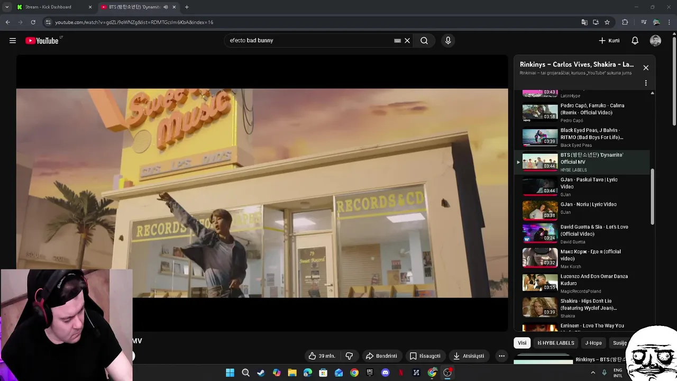Open the HYBE LABELS channel name in playlist
The width and height of the screenshot is (677, 381).
(x=573, y=170)
